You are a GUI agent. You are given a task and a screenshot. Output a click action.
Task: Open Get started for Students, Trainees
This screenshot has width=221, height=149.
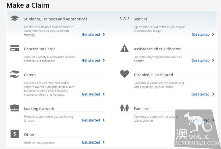pos(91,34)
